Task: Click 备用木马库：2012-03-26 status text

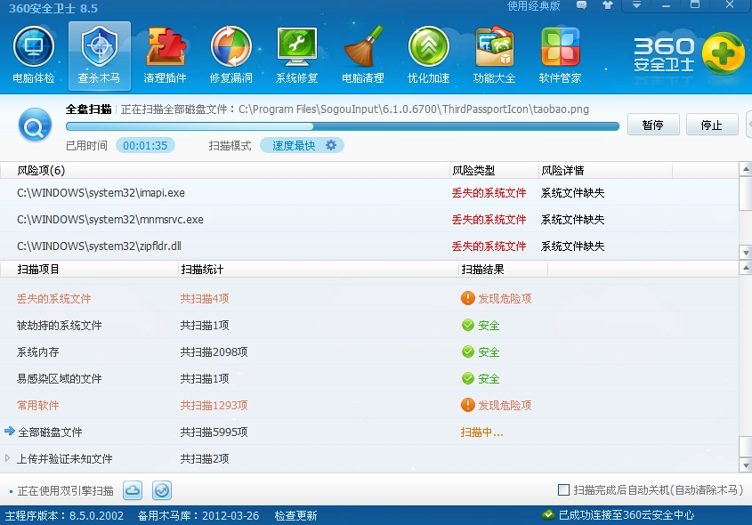Action: point(198,516)
